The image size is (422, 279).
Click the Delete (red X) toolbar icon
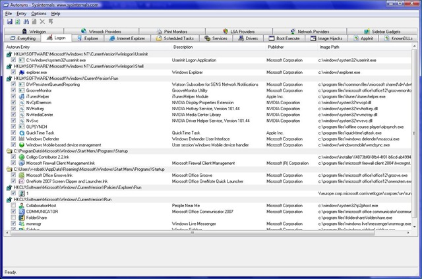pyautogui.click(x=42, y=21)
